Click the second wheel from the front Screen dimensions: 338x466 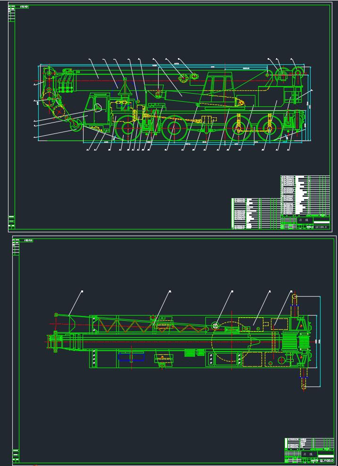click(x=174, y=129)
